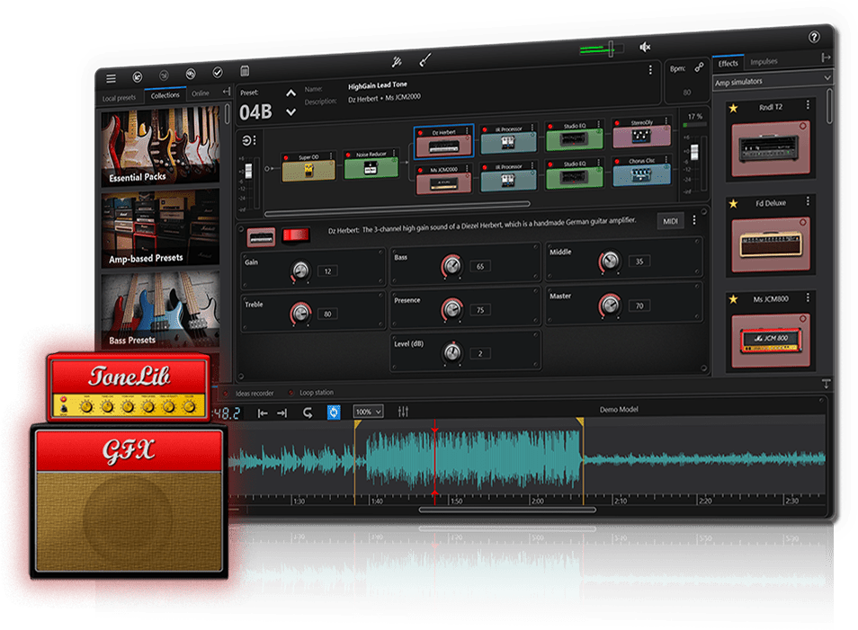Toggle Super OD pedal power LED
The width and height of the screenshot is (858, 630).
pos(286,158)
